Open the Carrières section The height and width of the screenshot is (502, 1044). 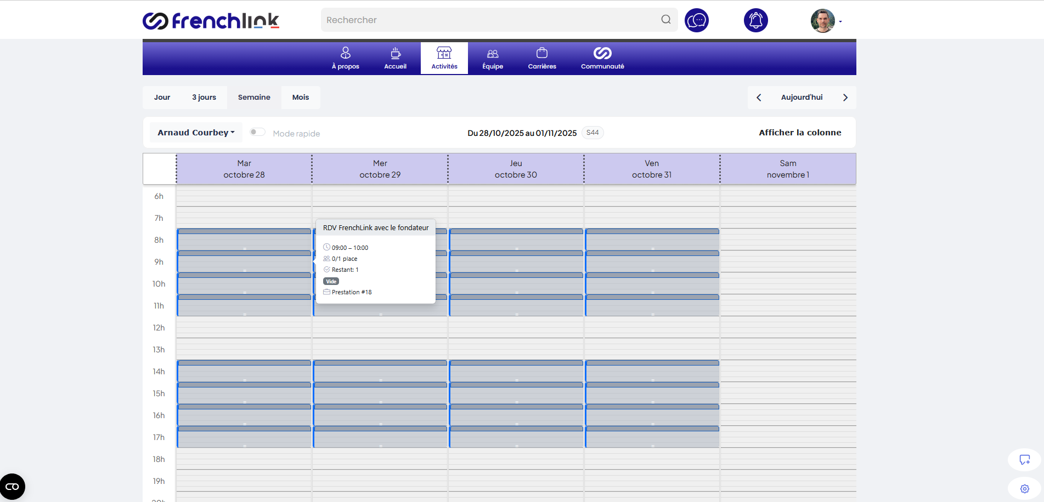541,58
